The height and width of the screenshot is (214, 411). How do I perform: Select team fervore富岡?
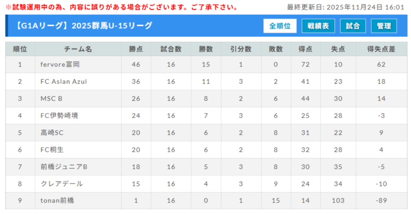coord(60,65)
